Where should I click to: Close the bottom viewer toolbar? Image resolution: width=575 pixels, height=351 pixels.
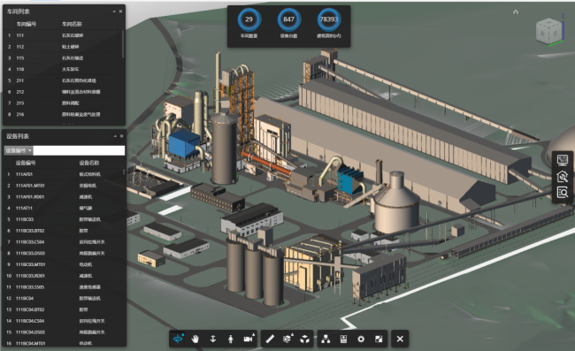(x=400, y=339)
